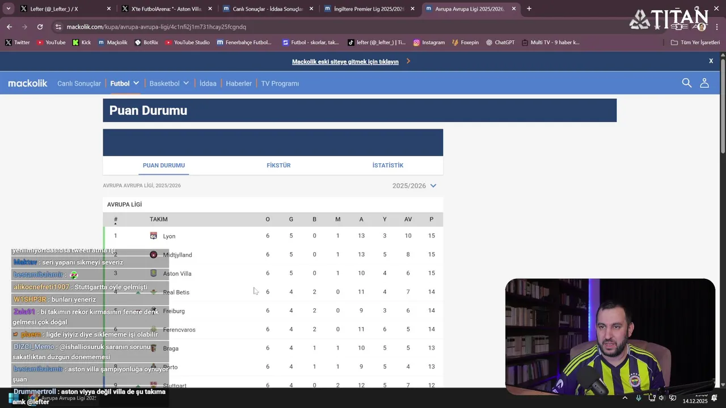Click the Braga team crest
726x408 pixels.
(x=153, y=348)
